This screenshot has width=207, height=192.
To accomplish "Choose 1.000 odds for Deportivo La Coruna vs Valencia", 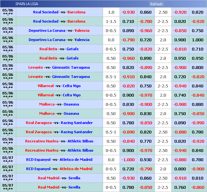I will pyautogui.click(x=197, y=40).
